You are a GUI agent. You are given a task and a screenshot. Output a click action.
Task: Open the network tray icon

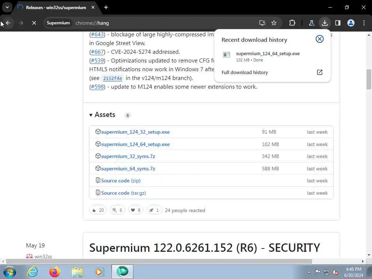tap(327, 272)
